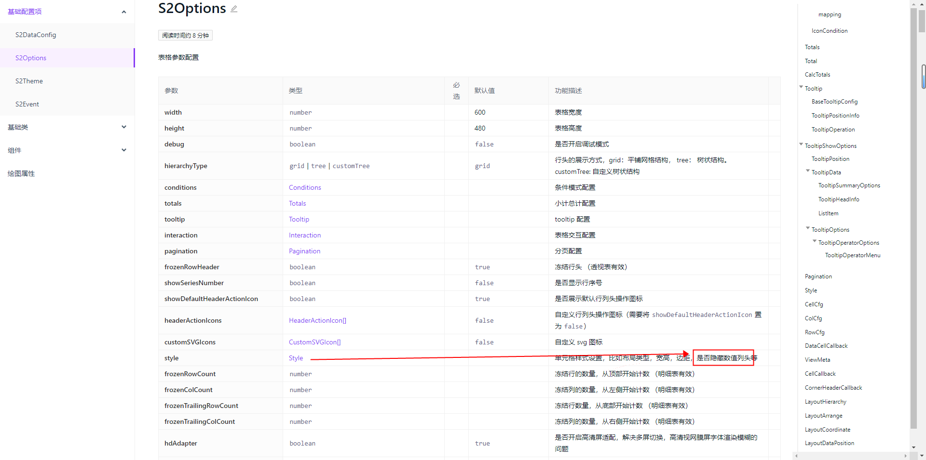Select 绘图属性 in the left sidebar

point(21,173)
